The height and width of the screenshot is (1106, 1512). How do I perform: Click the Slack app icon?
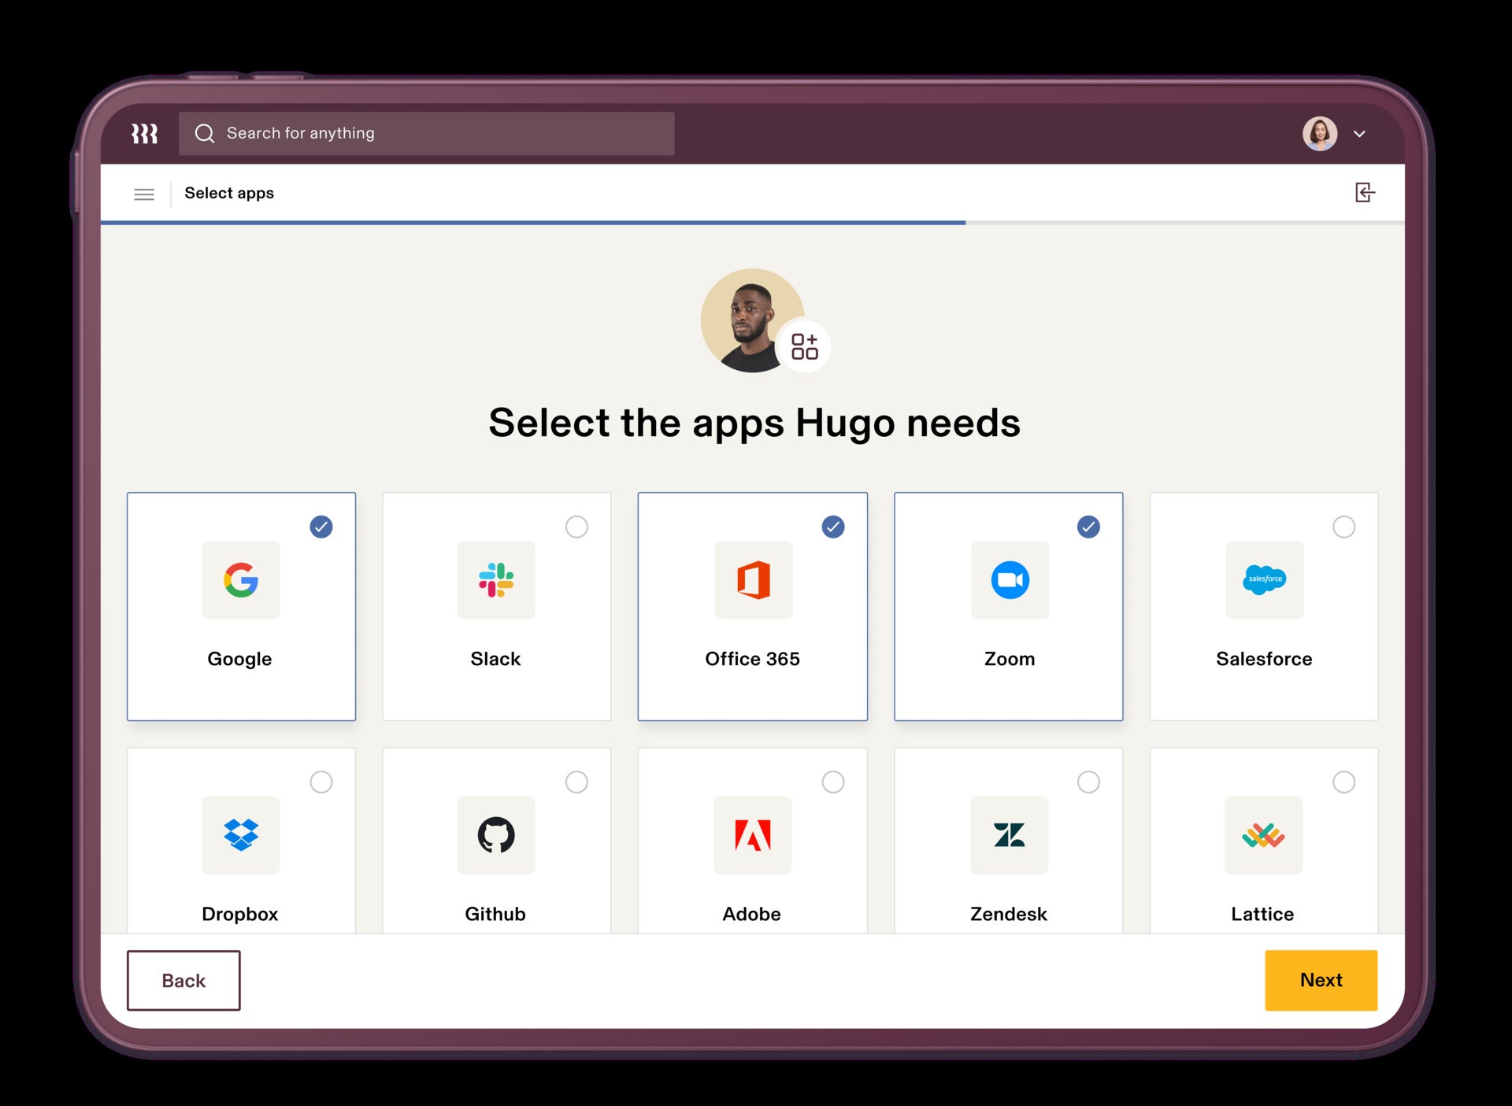tap(496, 581)
